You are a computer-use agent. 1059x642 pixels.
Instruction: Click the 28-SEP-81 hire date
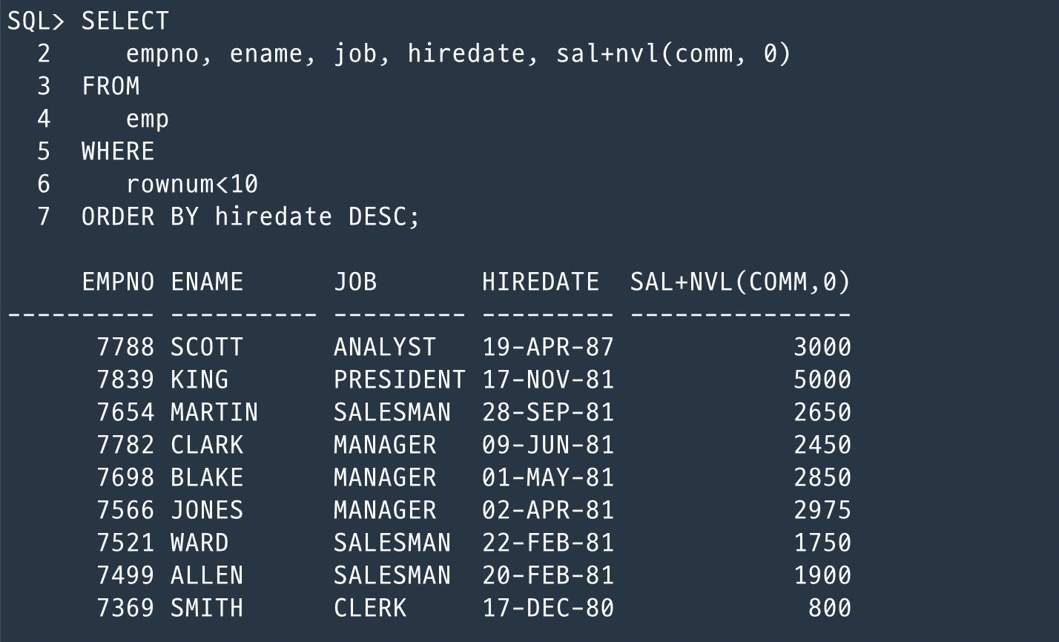[x=548, y=412]
